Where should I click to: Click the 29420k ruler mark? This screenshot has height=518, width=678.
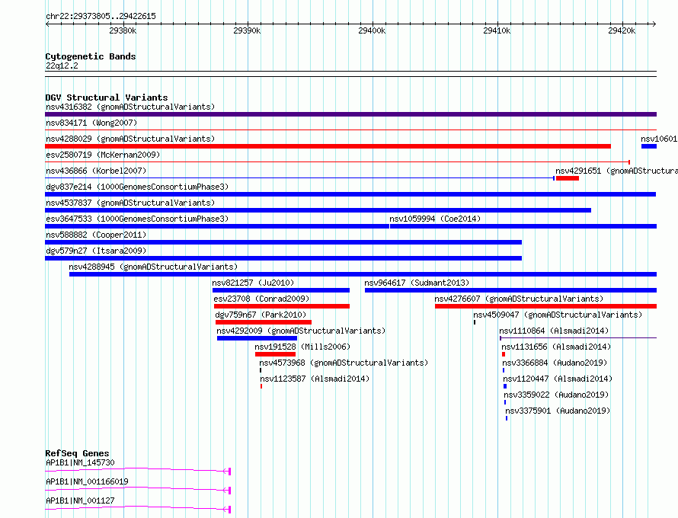(x=622, y=30)
